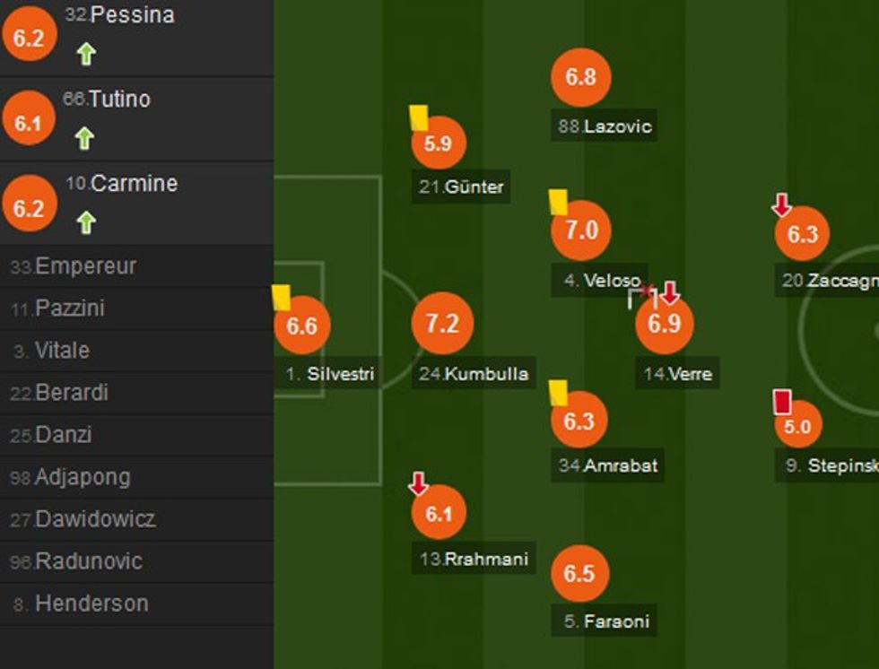This screenshot has width=879, height=669.
Task: Click Amrabat's yellow card icon
Action: [559, 392]
